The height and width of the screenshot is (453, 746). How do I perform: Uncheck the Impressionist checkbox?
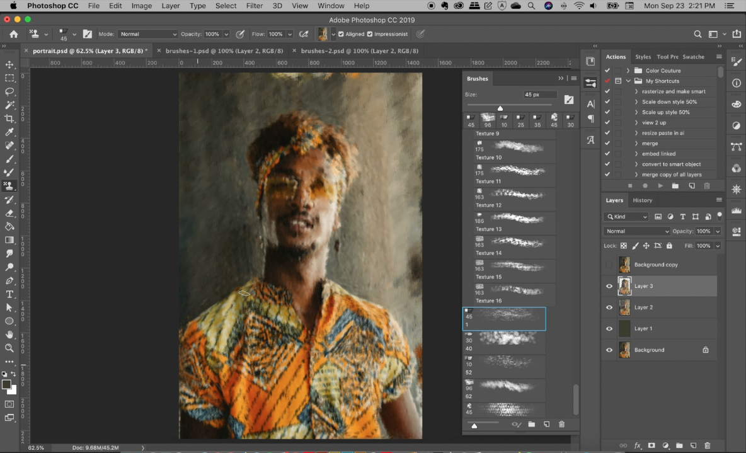tap(370, 34)
